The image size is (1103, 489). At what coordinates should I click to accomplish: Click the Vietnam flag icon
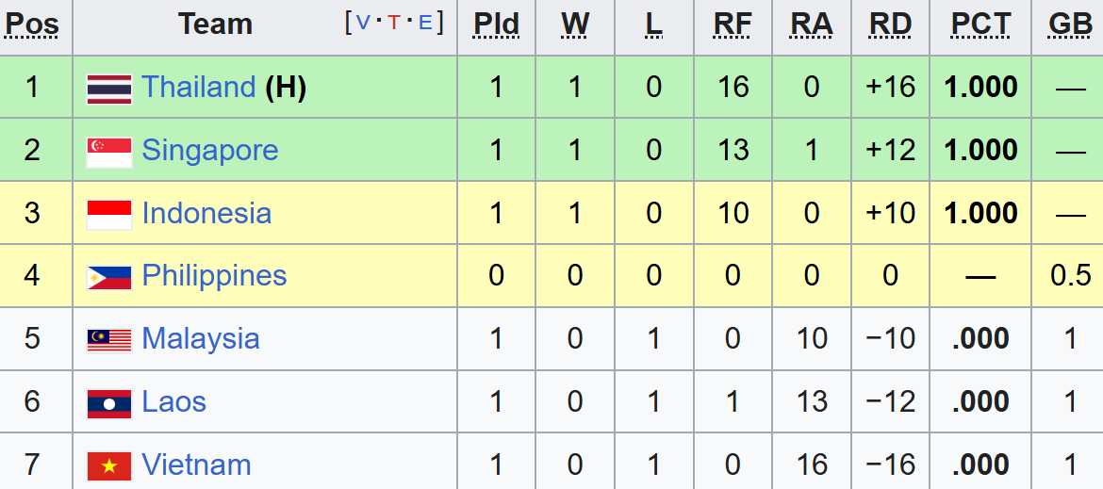(x=109, y=465)
